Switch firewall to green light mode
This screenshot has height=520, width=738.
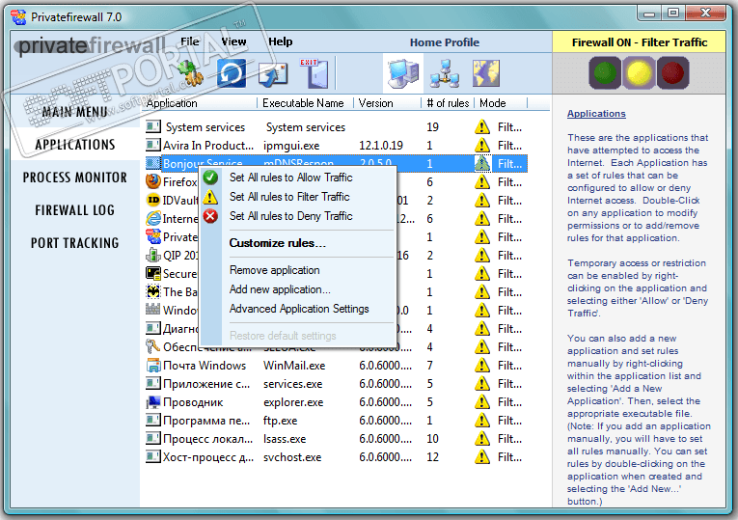pyautogui.click(x=605, y=73)
